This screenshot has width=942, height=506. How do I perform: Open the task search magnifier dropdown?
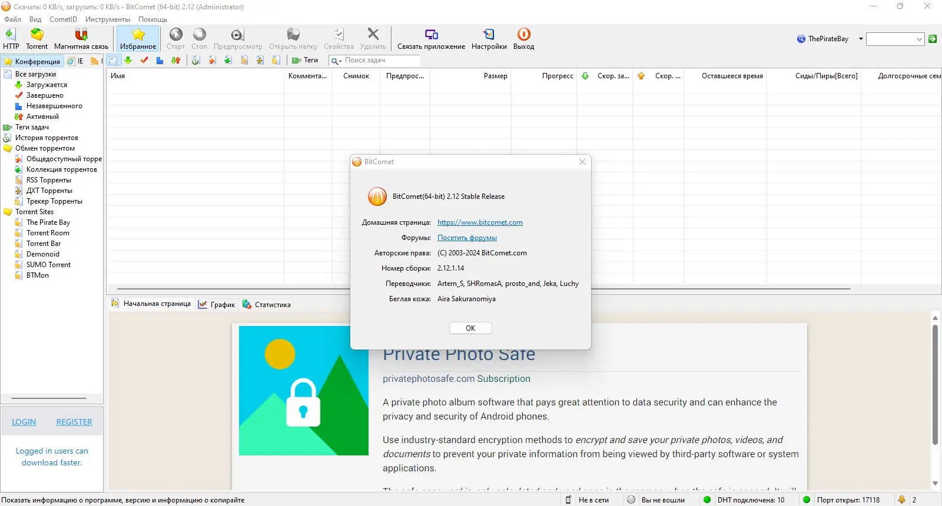[336, 61]
